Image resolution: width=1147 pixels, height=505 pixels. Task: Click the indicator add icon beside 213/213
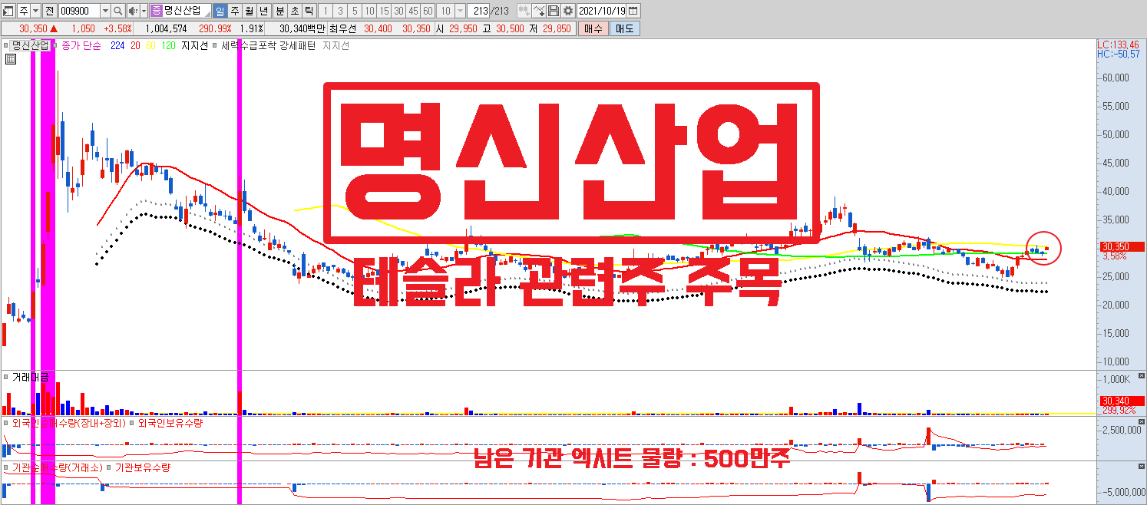(x=524, y=12)
